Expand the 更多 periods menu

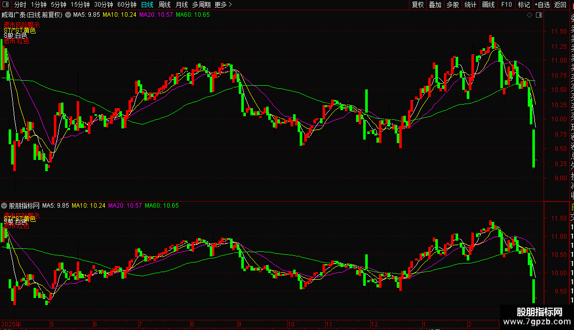(x=223, y=5)
